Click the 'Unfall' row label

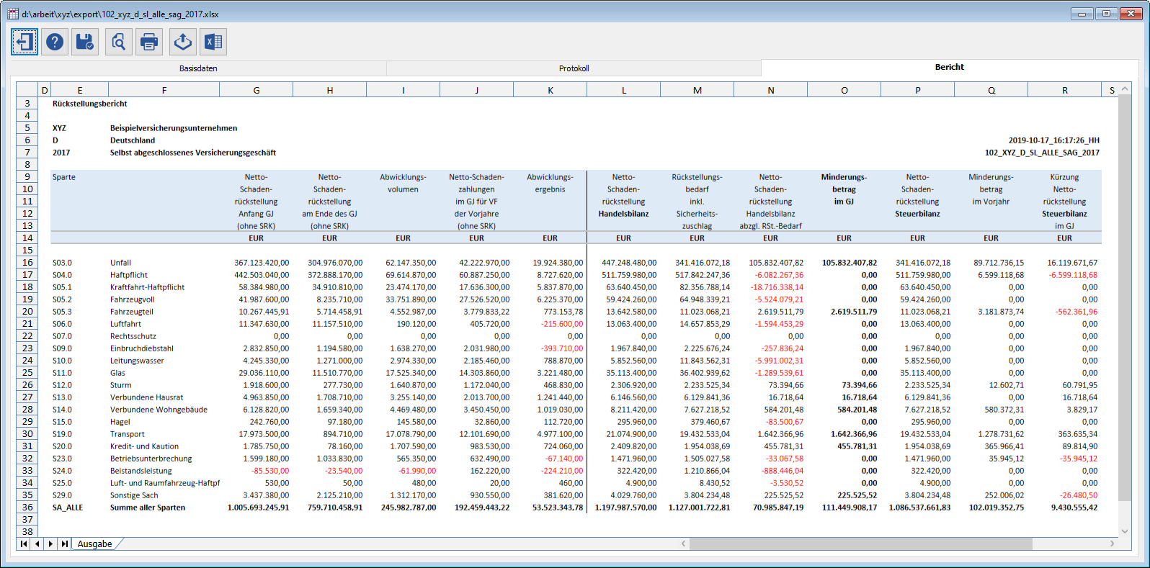coord(120,263)
